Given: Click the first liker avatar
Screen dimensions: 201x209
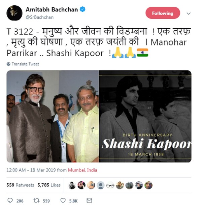Looking at the screenshot, I should coord(72,185).
